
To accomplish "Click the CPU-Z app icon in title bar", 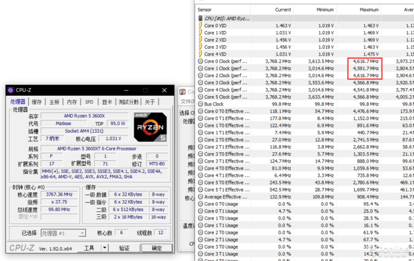I will coord(10,90).
